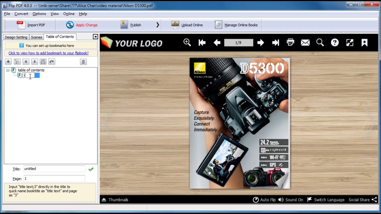Viewport: 381px width, 214px height.
Task: Confirm the title with the green checkmark
Action: pyautogui.click(x=91, y=169)
